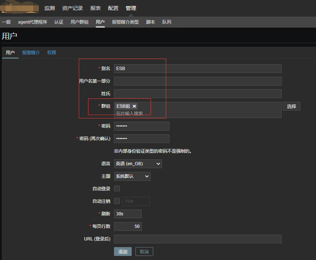Image resolution: width=316 pixels, height=260 pixels.
Task: Click the note 非内部身份验证类型的密码不是强制的。
Action: 152,151
